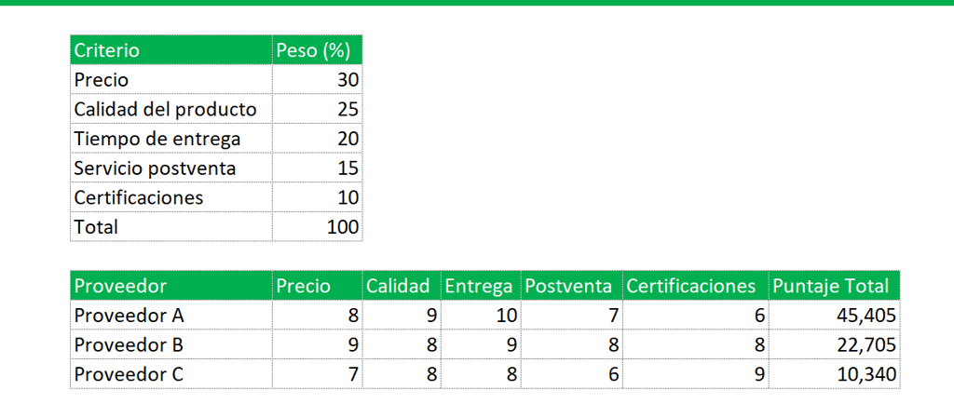Click the Proveedor header cell
The image size is (954, 404).
point(170,286)
